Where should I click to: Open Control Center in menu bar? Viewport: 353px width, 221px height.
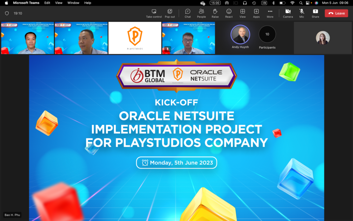click(308, 3)
